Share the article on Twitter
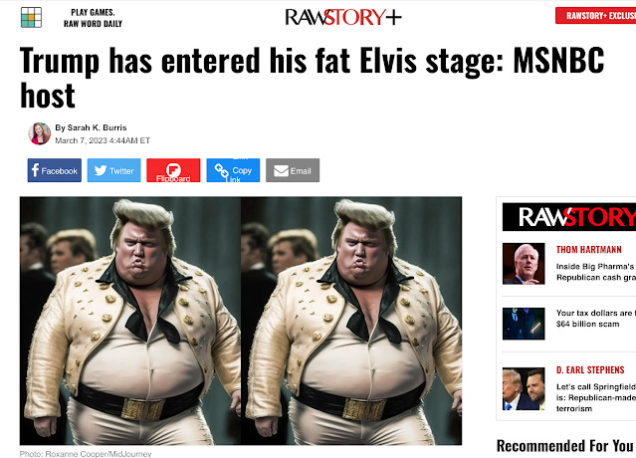The width and height of the screenshot is (636, 458). pos(114,170)
